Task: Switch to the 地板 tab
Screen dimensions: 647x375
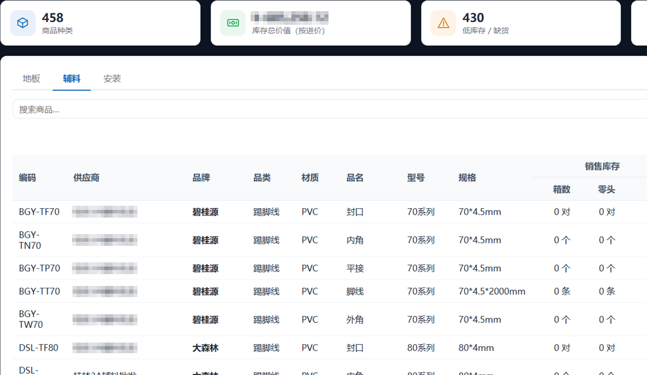Action: click(31, 78)
